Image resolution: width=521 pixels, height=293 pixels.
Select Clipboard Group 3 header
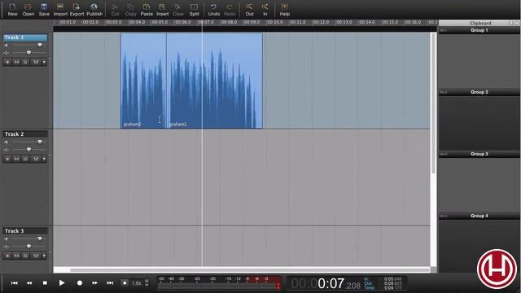(x=479, y=154)
